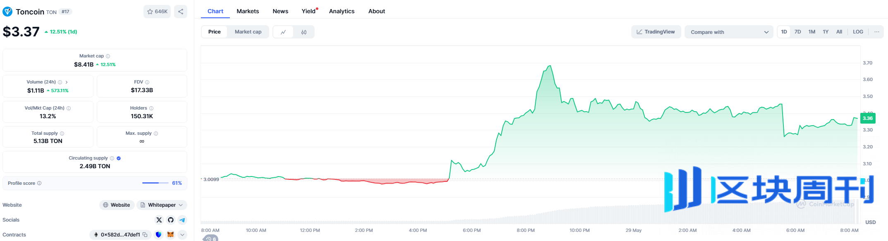Switch chart to line view

click(x=283, y=32)
